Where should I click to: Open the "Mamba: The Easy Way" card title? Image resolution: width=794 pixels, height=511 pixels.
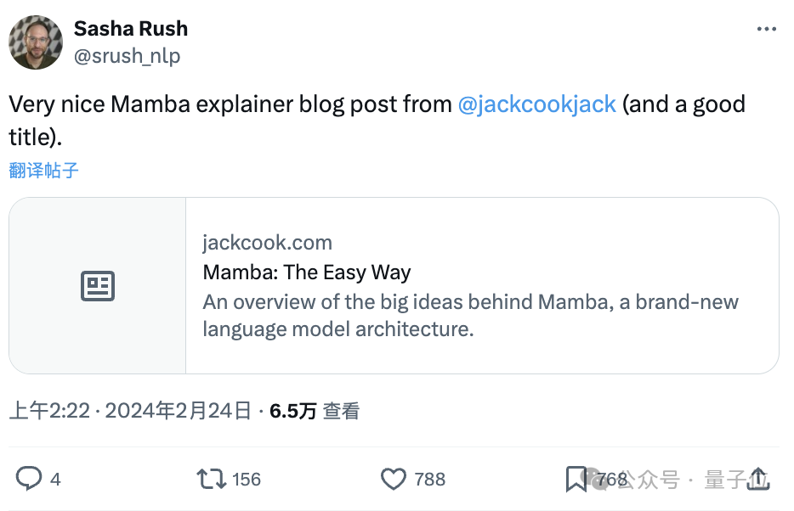pyautogui.click(x=306, y=272)
